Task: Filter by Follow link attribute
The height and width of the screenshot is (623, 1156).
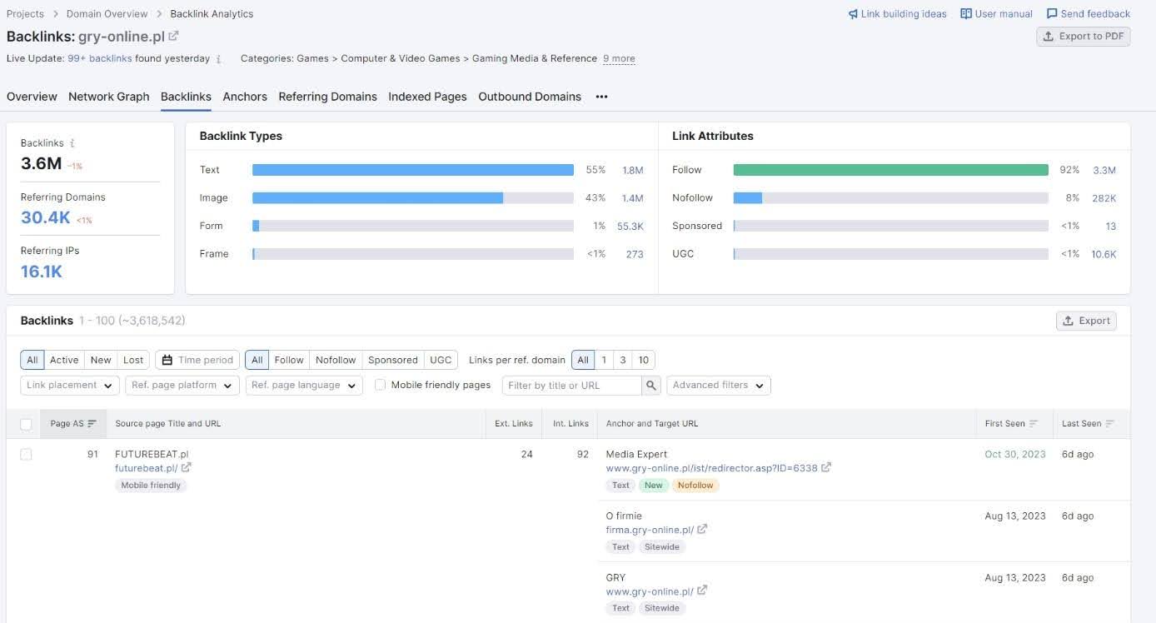Action: click(x=289, y=360)
